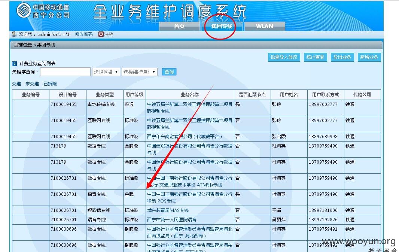Screen dimensions: 399x252
Task: Open the 选择区县 dropdown
Action: coord(106,72)
